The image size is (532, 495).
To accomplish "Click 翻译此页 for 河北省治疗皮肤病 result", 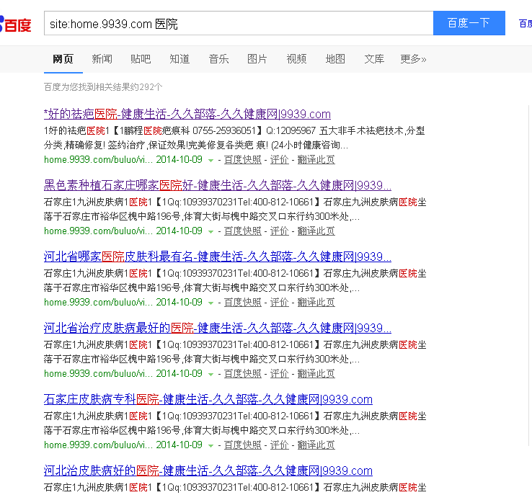I will click(316, 374).
